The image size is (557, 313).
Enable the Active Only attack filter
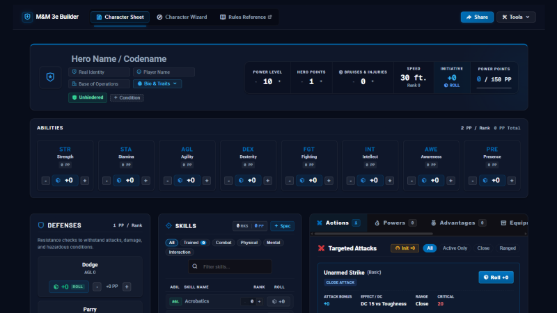click(x=455, y=248)
